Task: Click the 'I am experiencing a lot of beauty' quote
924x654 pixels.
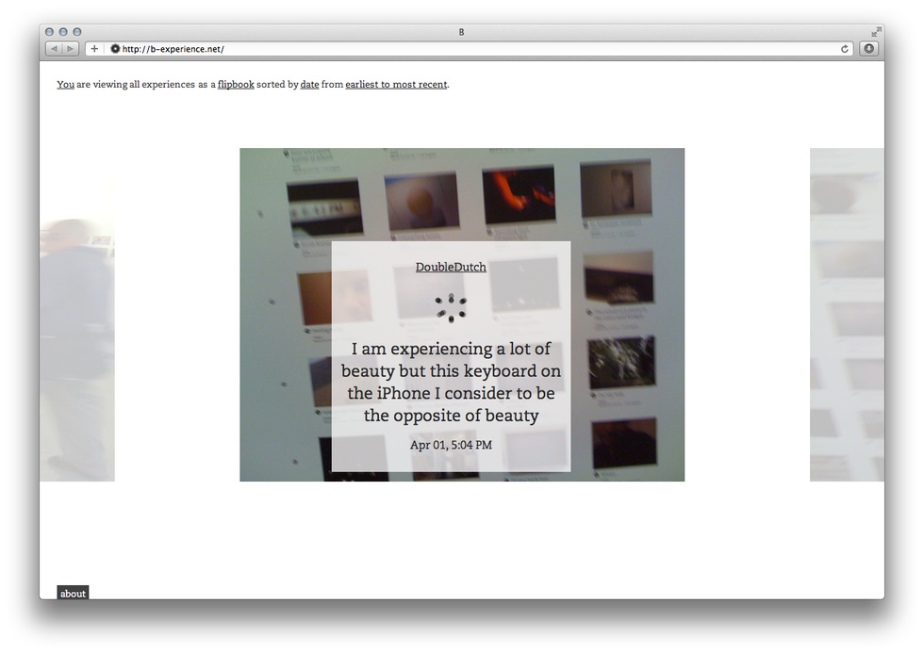Action: tap(451, 382)
